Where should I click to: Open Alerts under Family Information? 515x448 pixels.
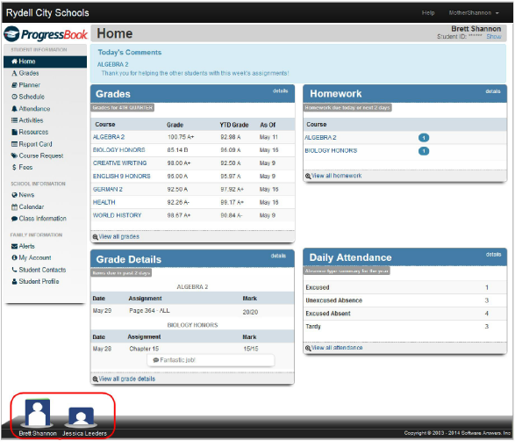pos(23,246)
